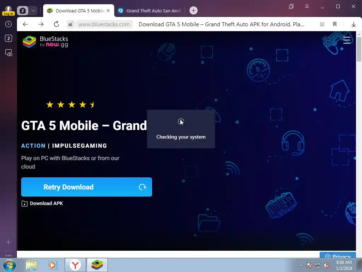
Task: Open the screenshot tool in sidebar
Action: point(8,53)
